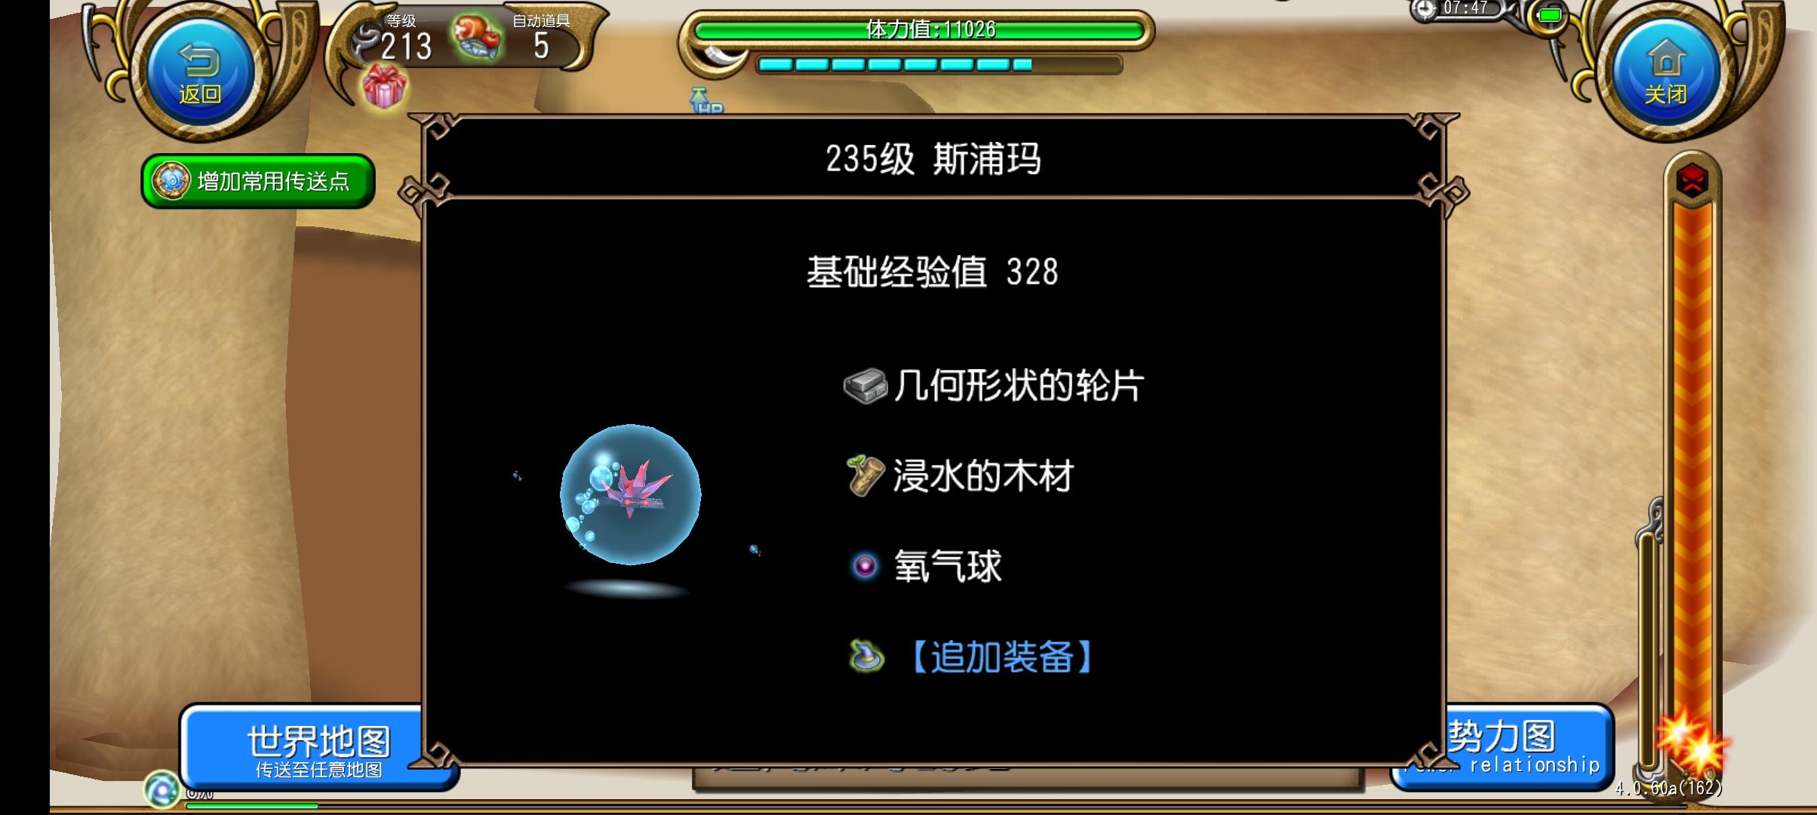Image resolution: width=1817 pixels, height=815 pixels.
Task: Open the pink gift box icon
Action: [384, 86]
